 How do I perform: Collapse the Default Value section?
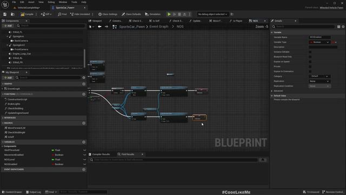coord(272,96)
